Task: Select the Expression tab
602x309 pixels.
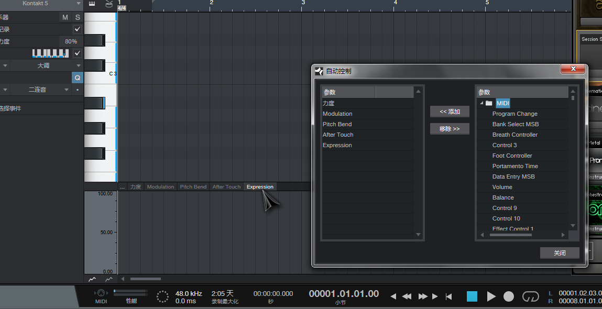Action: (x=260, y=187)
